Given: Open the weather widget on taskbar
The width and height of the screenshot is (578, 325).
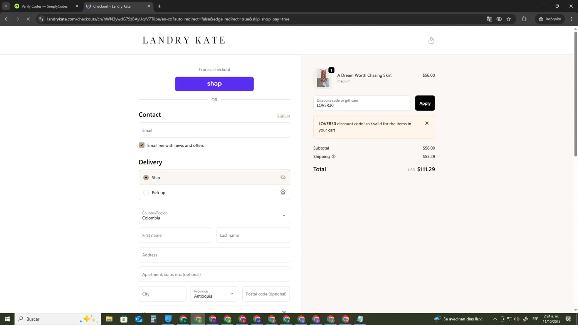Looking at the screenshot, I should [460, 319].
